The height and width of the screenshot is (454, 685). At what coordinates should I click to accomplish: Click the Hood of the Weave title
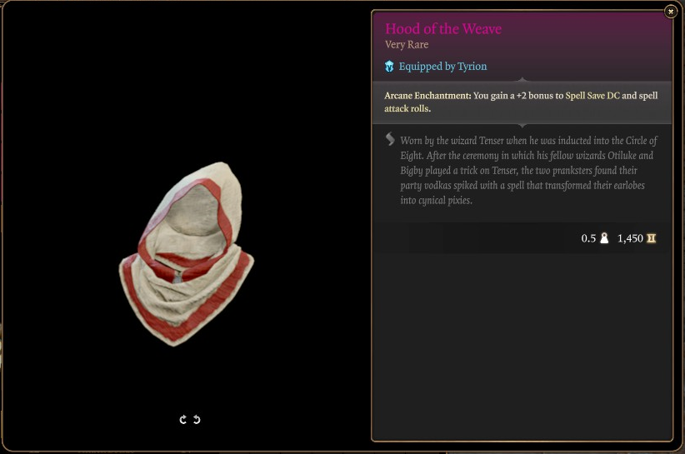(x=443, y=29)
